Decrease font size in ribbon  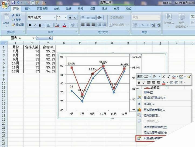point(75,17)
